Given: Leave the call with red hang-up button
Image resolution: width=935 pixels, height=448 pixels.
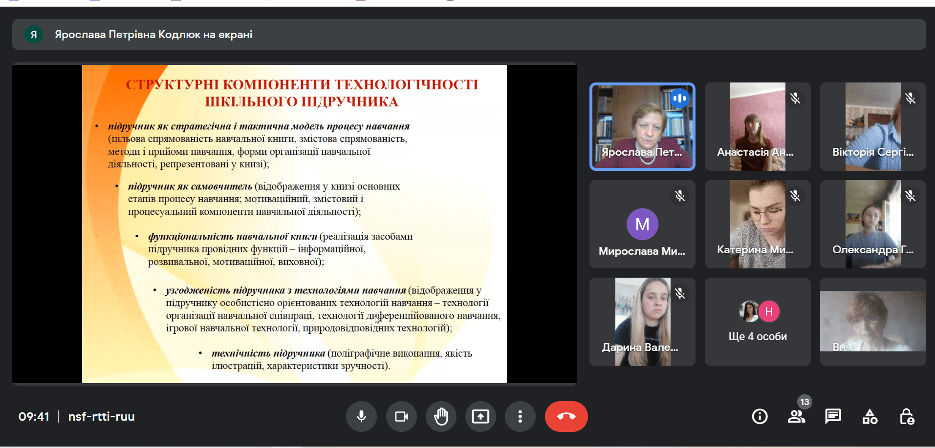Looking at the screenshot, I should coord(566,416).
